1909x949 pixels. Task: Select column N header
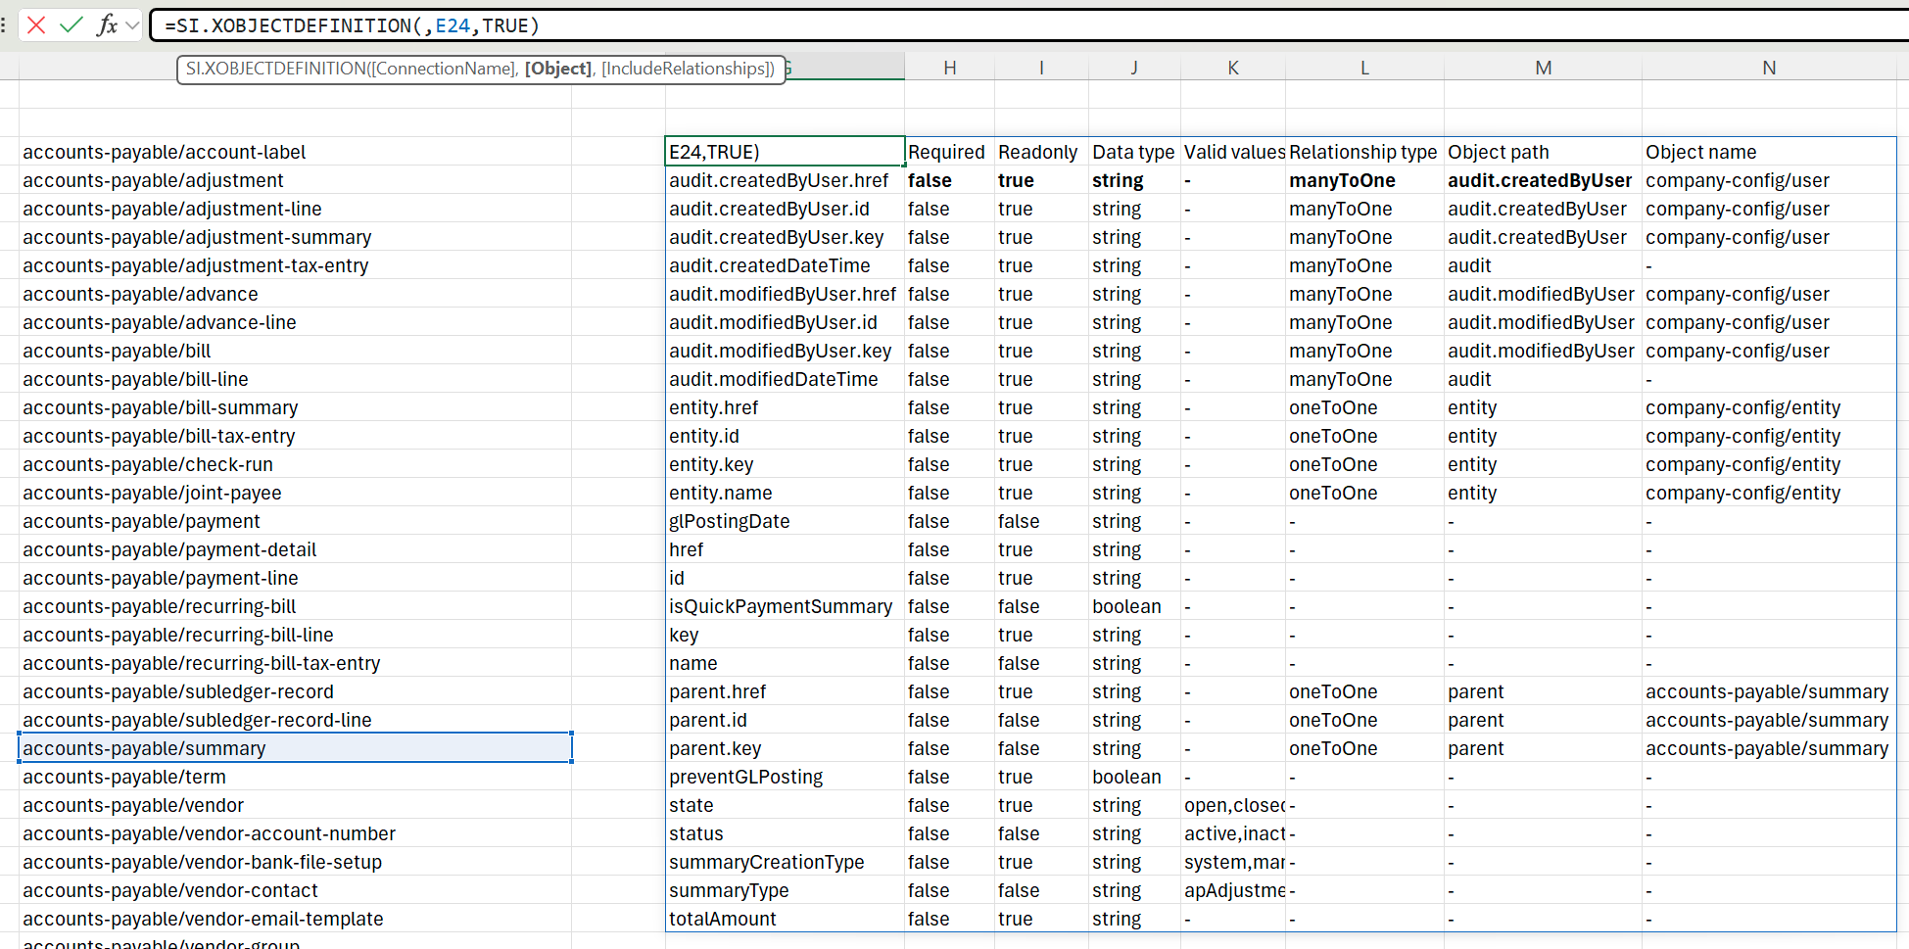click(1769, 68)
